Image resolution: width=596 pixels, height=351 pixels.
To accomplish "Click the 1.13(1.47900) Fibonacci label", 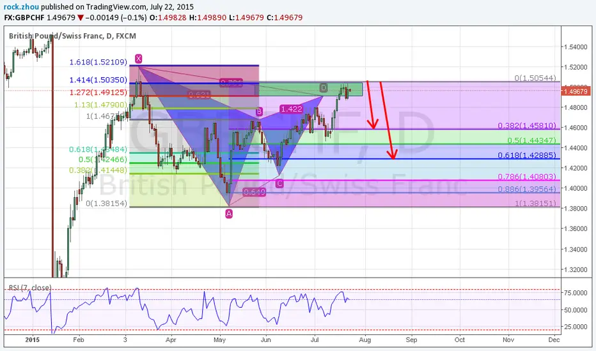I will [x=100, y=105].
